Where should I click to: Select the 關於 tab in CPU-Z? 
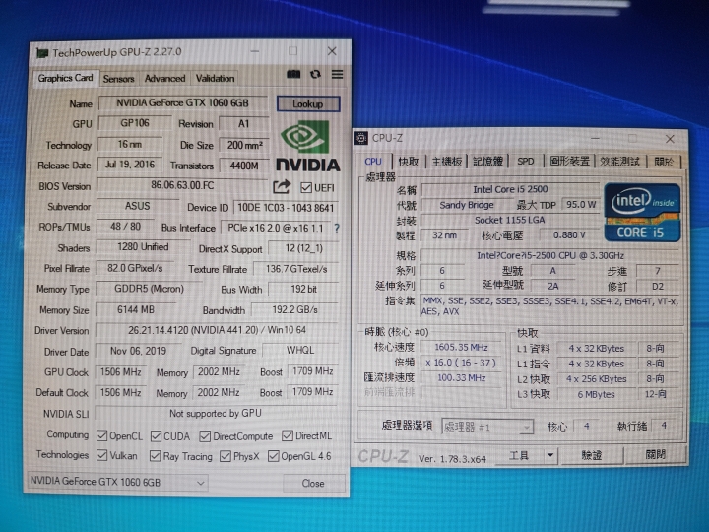tap(664, 162)
